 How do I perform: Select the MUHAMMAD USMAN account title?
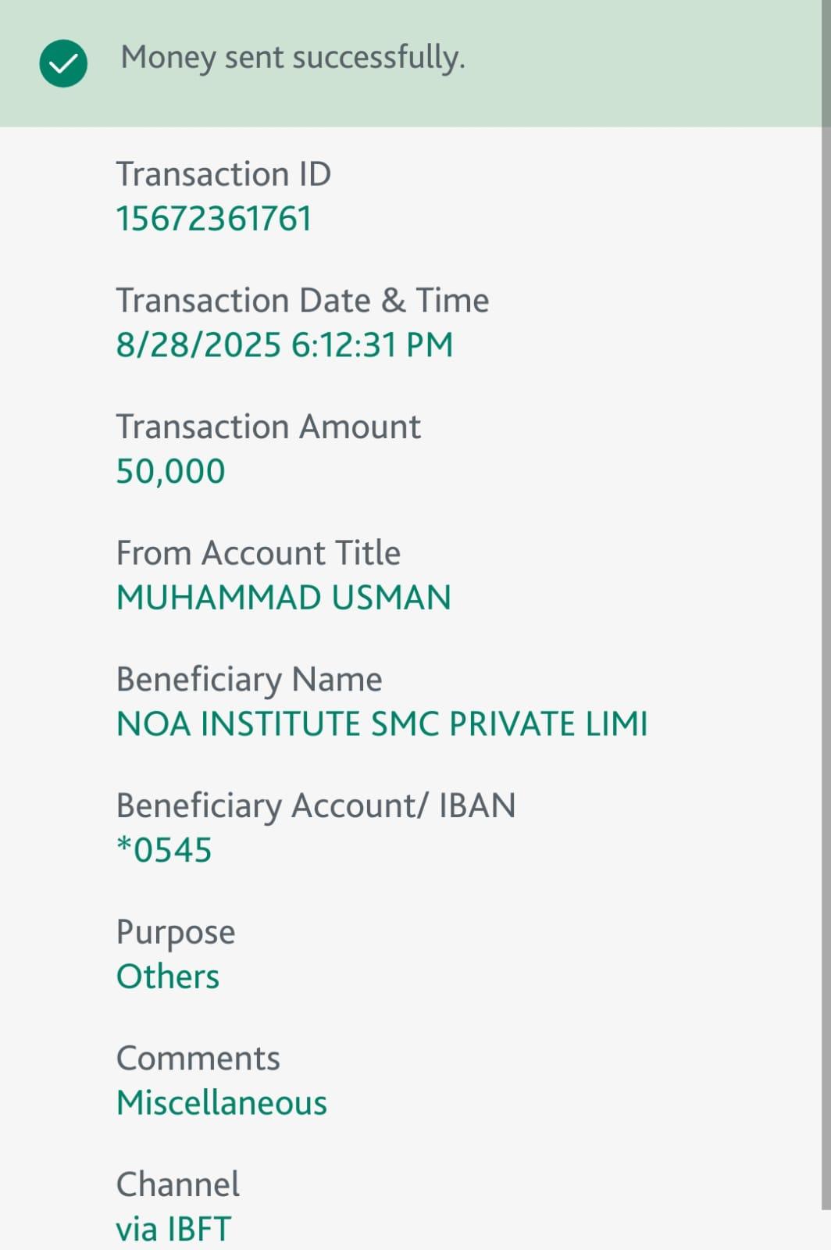click(x=284, y=598)
